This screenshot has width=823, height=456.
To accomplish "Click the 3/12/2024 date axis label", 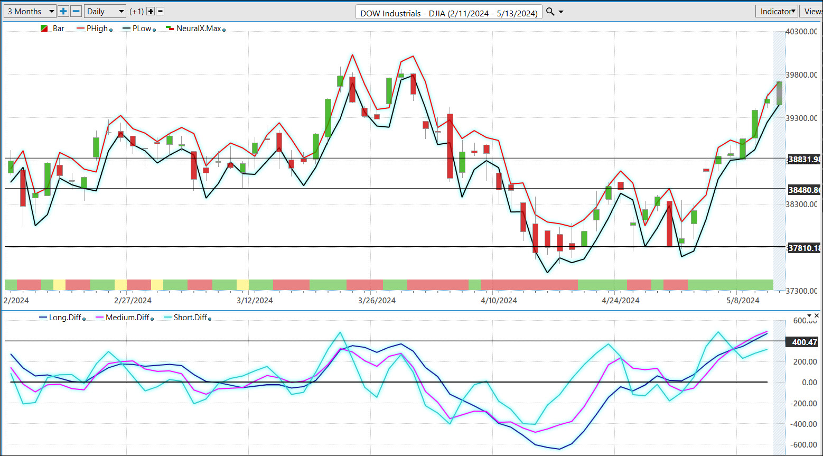I will coord(255,301).
